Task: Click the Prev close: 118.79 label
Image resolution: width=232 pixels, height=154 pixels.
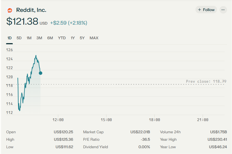Action: pos(206,81)
